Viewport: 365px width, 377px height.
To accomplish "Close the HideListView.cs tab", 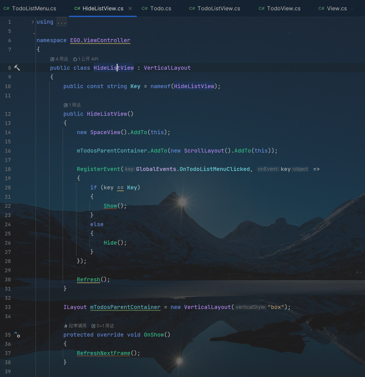I will click(x=130, y=9).
